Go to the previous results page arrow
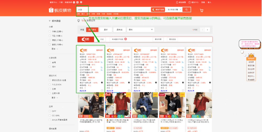The height and width of the screenshot is (132, 262). (x=203, y=30)
